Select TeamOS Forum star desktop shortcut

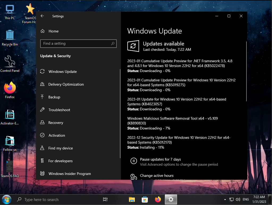click(30, 14)
